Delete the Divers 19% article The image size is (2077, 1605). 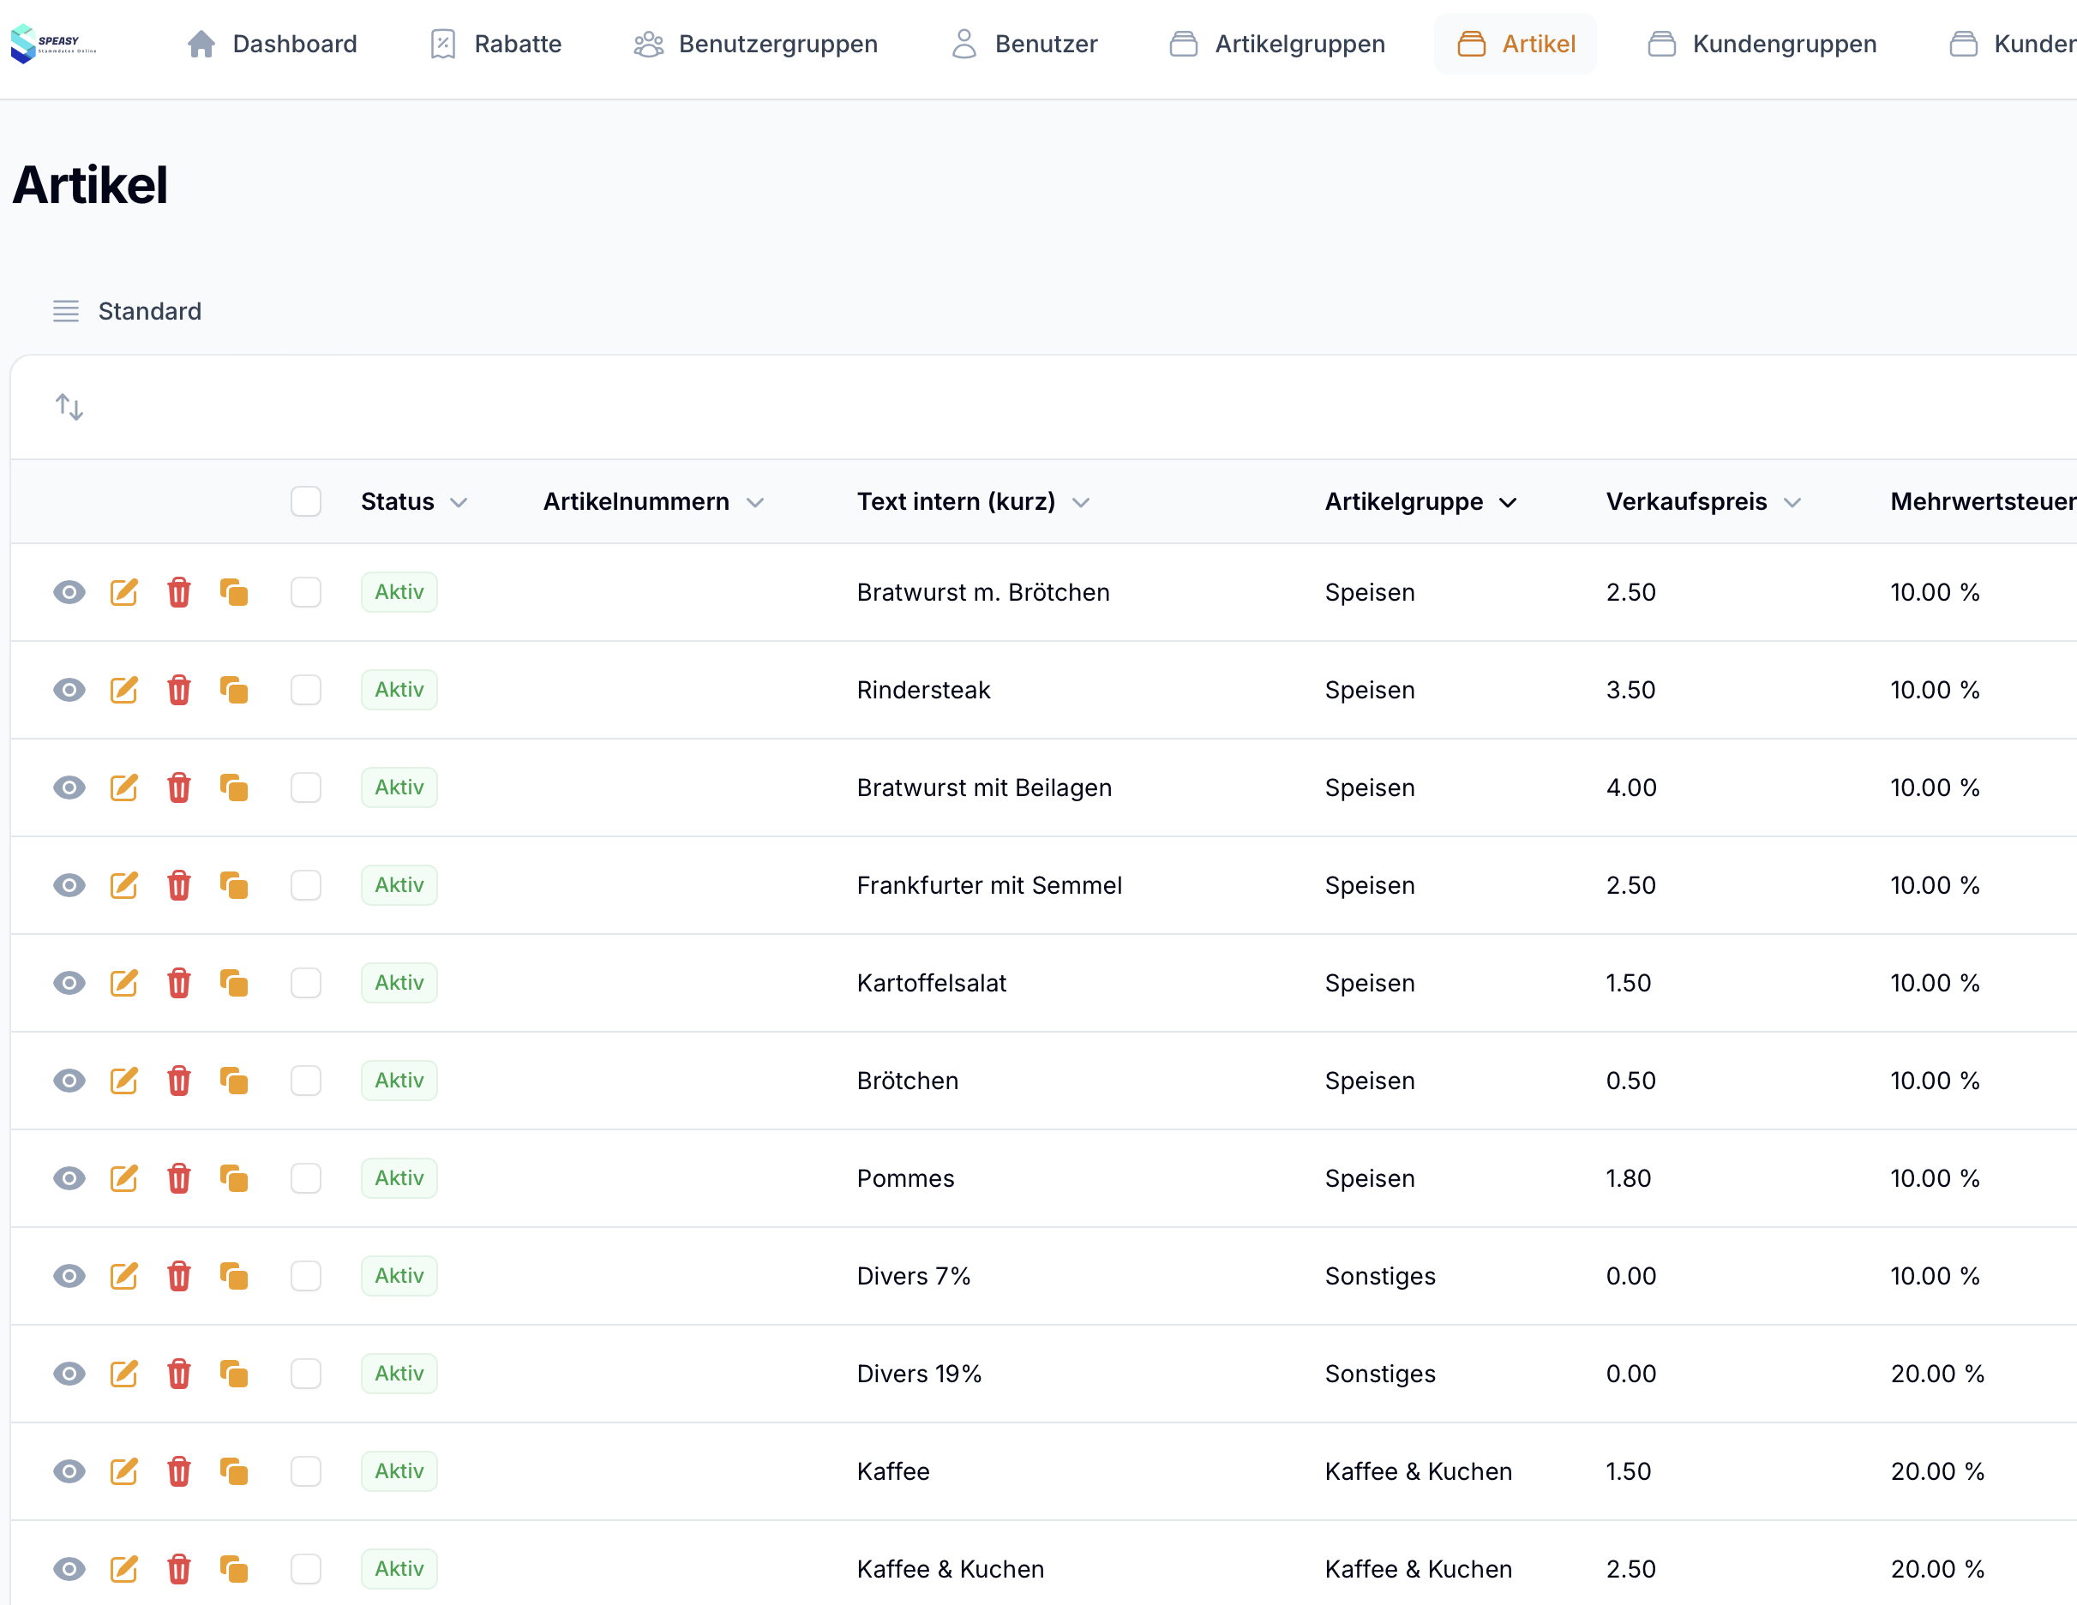(179, 1373)
